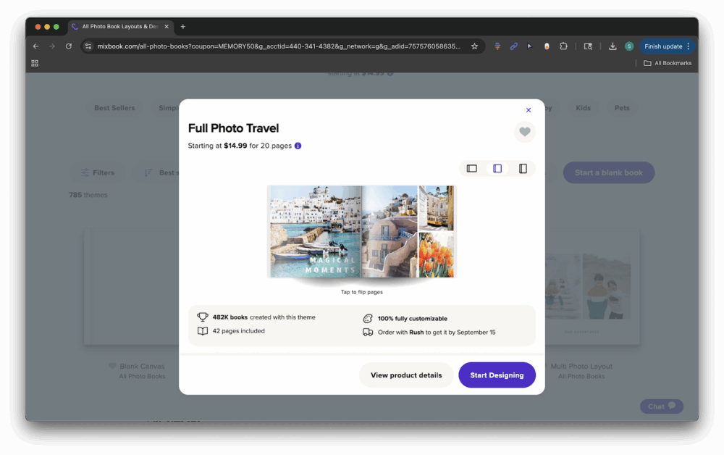Click the play arrow extension icon
The width and height of the screenshot is (724, 455).
click(x=530, y=46)
